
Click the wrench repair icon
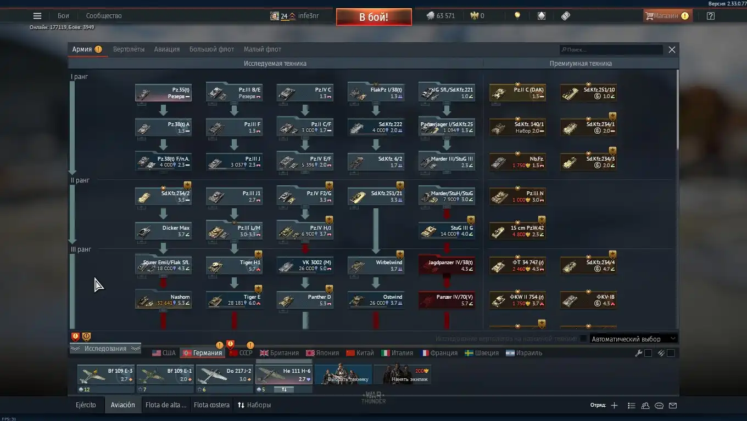[x=639, y=353]
